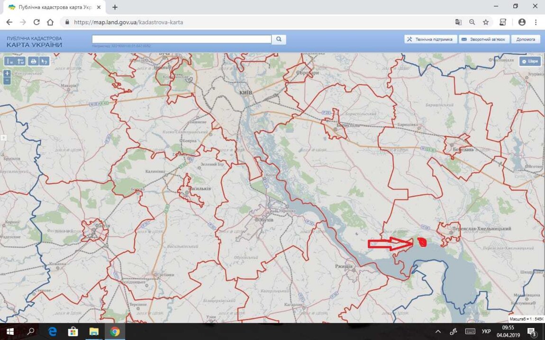
Task: Open the Допомога help button
Action: click(x=526, y=39)
